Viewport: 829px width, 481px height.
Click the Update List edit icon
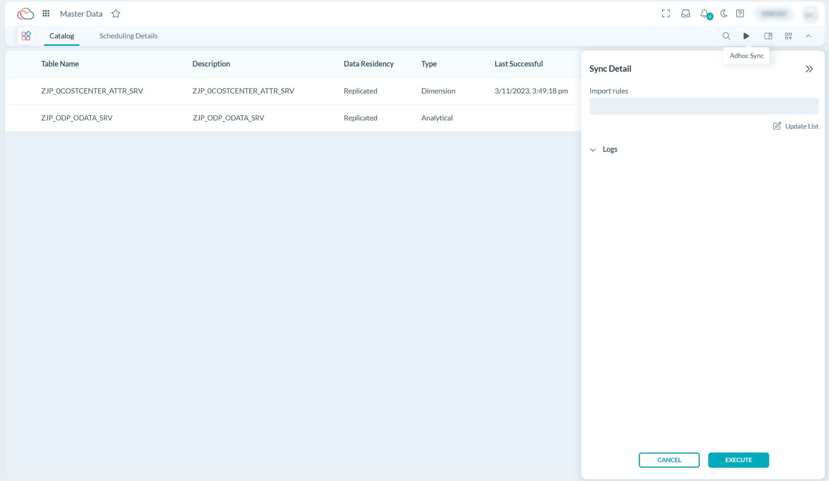click(x=777, y=126)
